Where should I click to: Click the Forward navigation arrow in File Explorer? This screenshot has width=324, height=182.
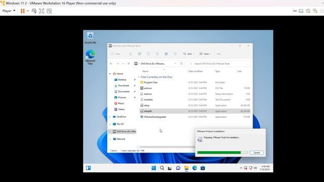(117, 64)
